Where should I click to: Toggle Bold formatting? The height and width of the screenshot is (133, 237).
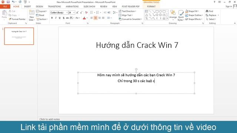(52, 18)
